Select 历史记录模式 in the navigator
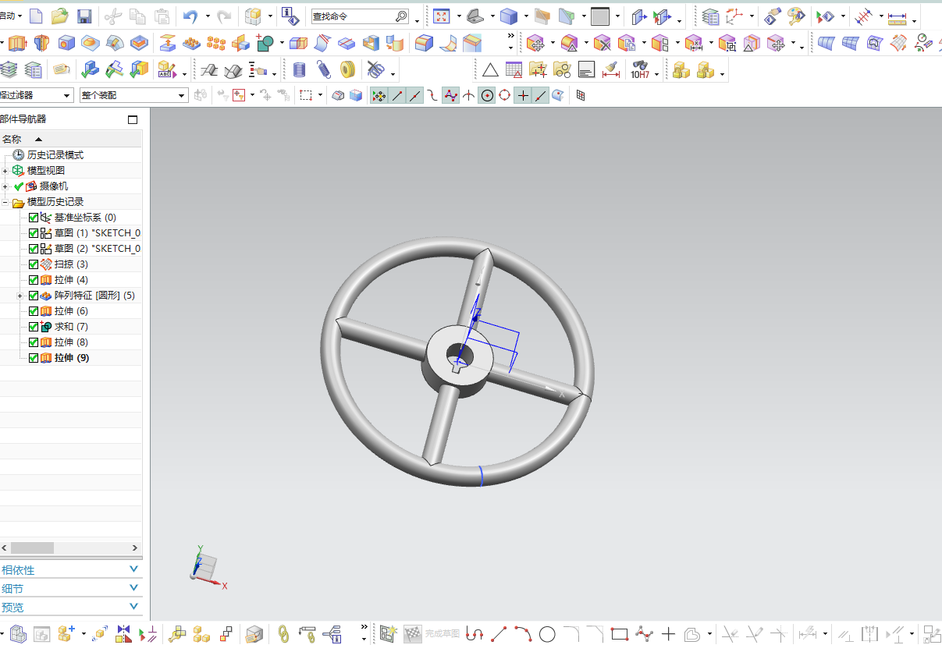The image size is (942, 645). 55,155
